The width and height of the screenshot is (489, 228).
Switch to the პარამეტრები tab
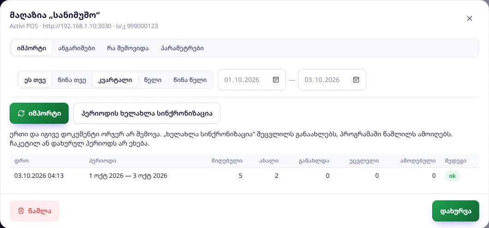[182, 48]
